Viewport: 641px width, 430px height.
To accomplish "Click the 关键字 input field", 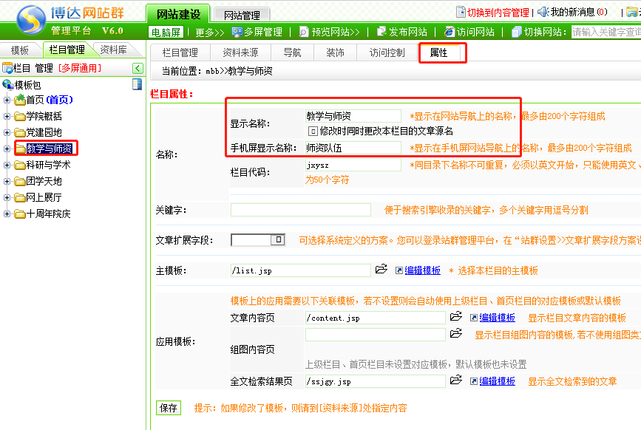I will click(301, 211).
